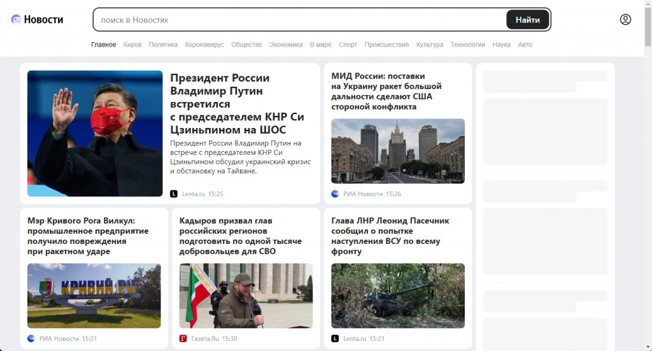
Task: Open the user profile icon
Action: 625,20
